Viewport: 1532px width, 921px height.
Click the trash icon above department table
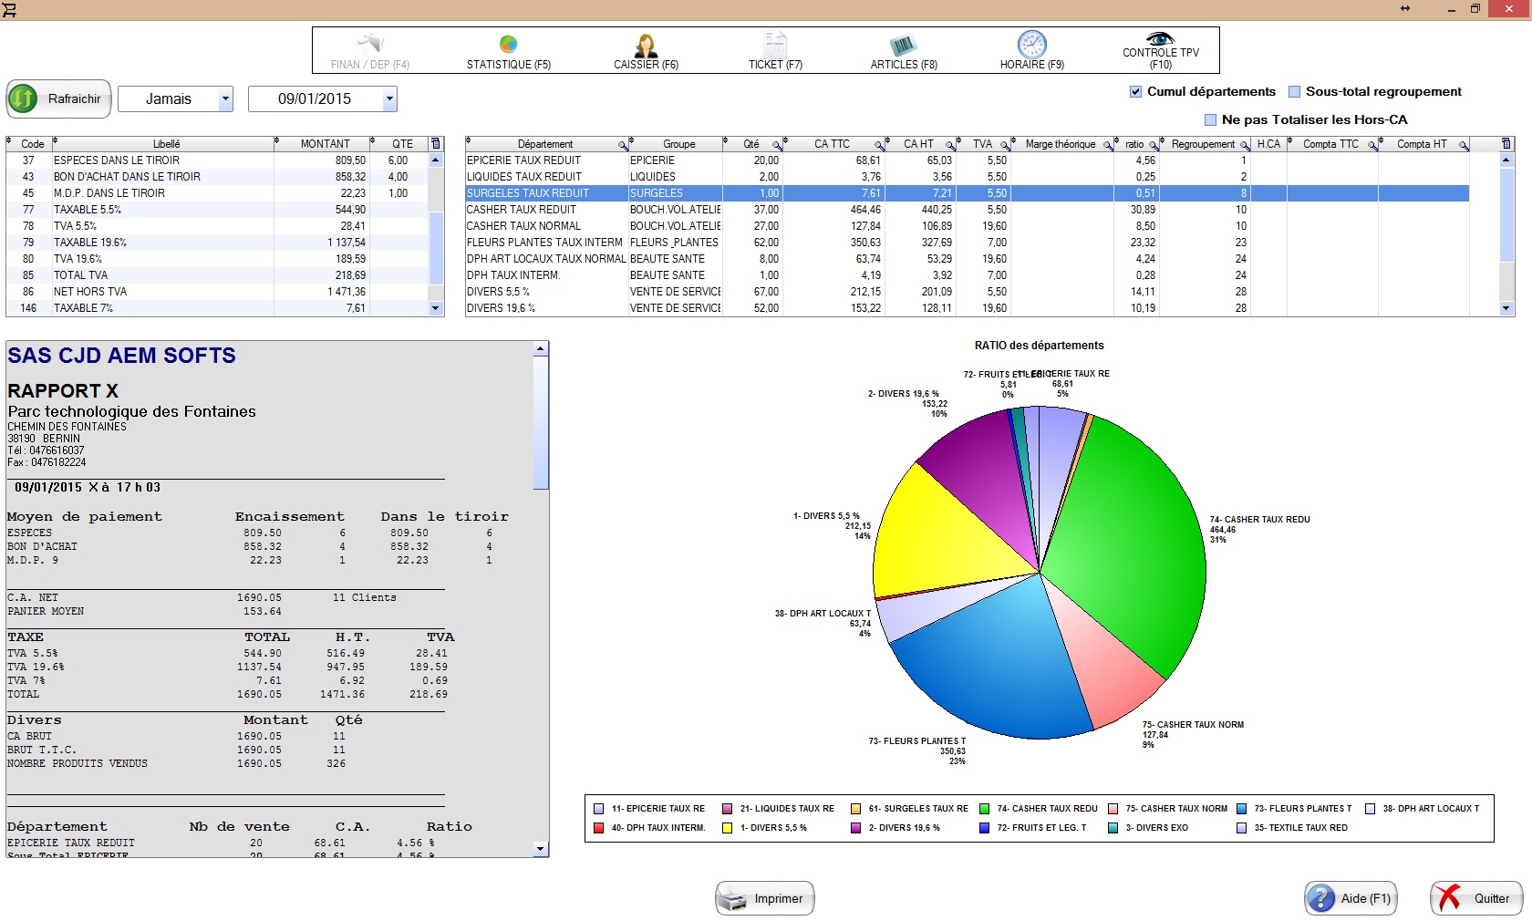pyautogui.click(x=1506, y=144)
